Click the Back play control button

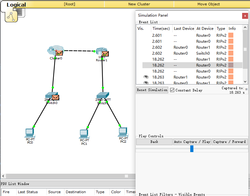pos(154,142)
